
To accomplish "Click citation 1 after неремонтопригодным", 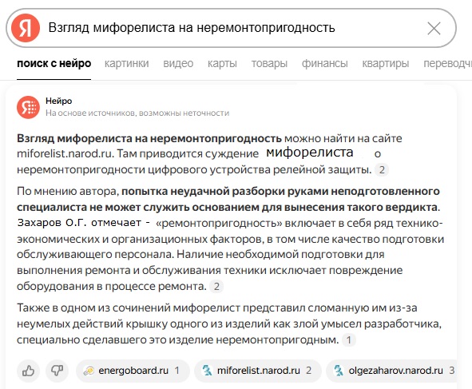I will [349, 340].
